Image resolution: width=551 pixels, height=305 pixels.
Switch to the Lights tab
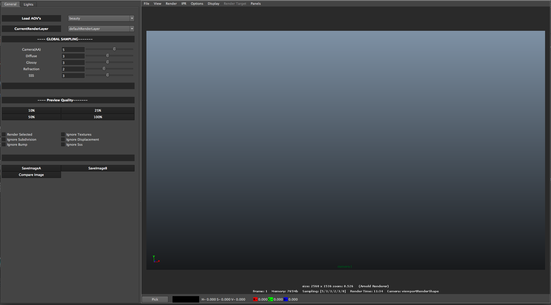click(28, 4)
